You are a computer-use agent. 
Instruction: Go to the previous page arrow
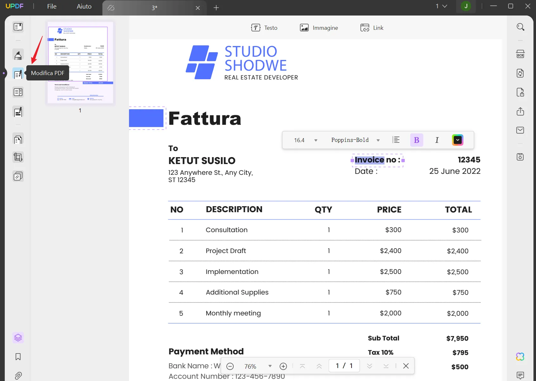coord(319,366)
